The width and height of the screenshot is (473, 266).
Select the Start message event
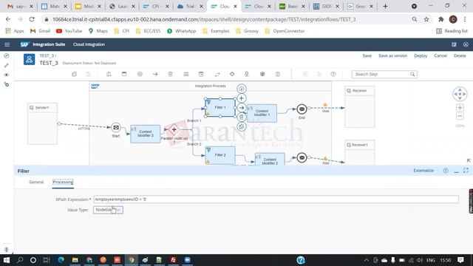(x=116, y=128)
